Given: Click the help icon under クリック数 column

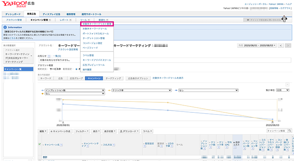Looking at the screenshot, I should pyautogui.click(x=210, y=148).
